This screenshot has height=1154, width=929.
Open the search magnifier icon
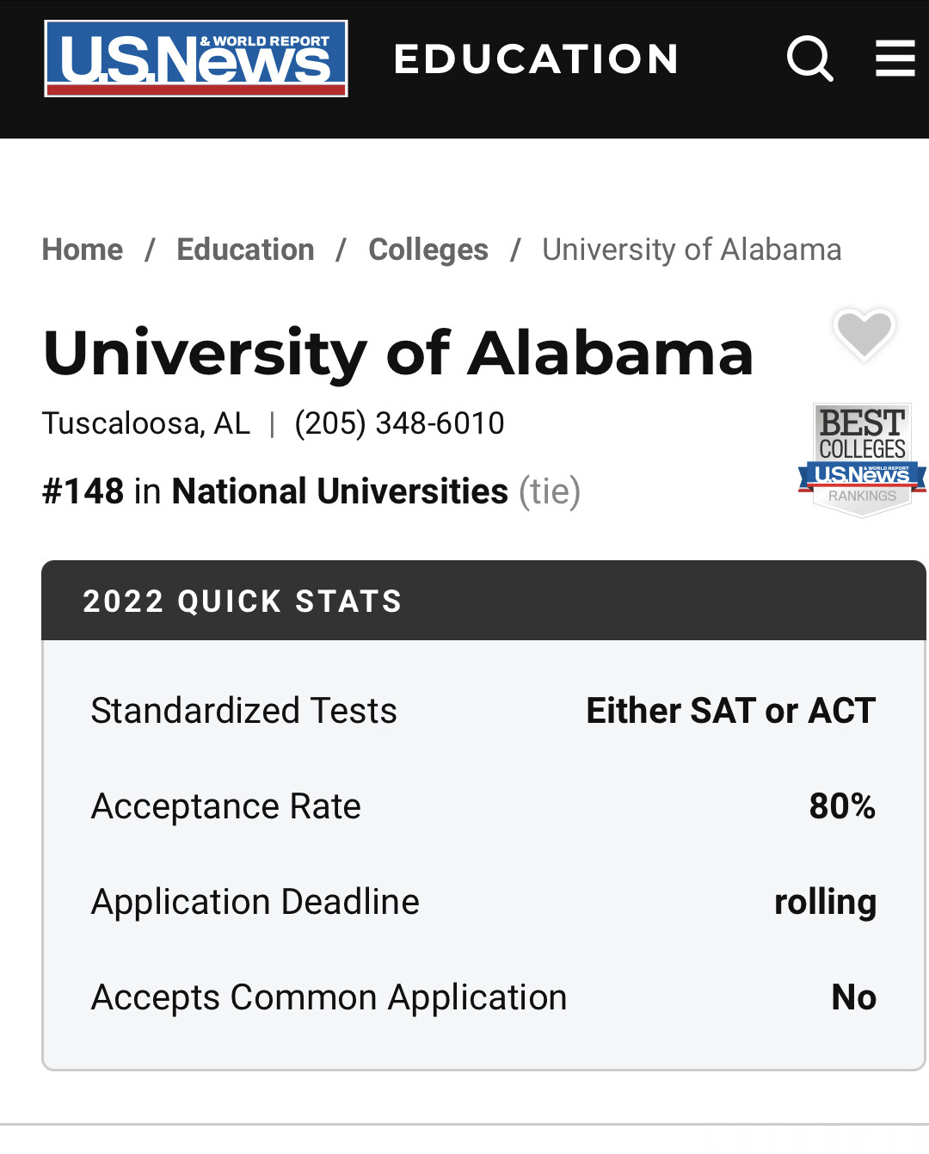810,59
